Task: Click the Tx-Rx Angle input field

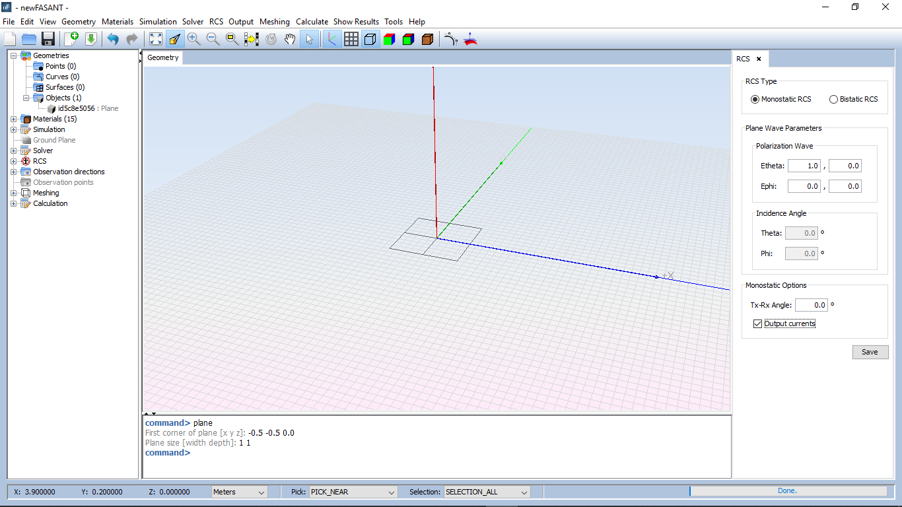Action: pos(811,305)
